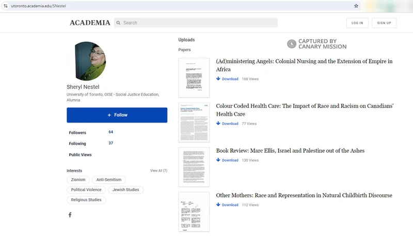Click the 130 Views count

[x=250, y=161]
